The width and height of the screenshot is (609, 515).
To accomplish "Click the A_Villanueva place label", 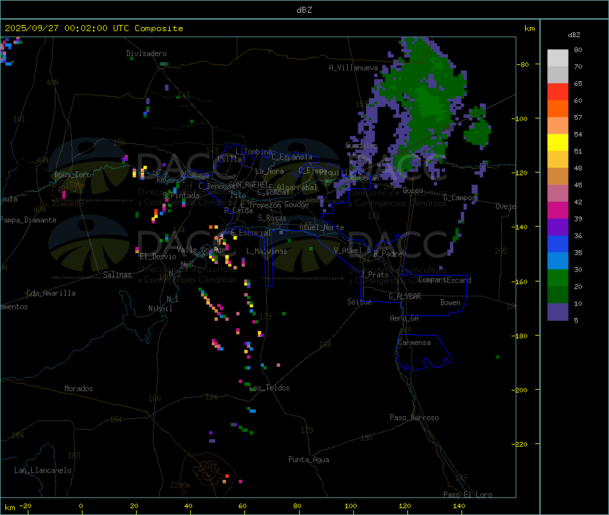I will coord(353,68).
